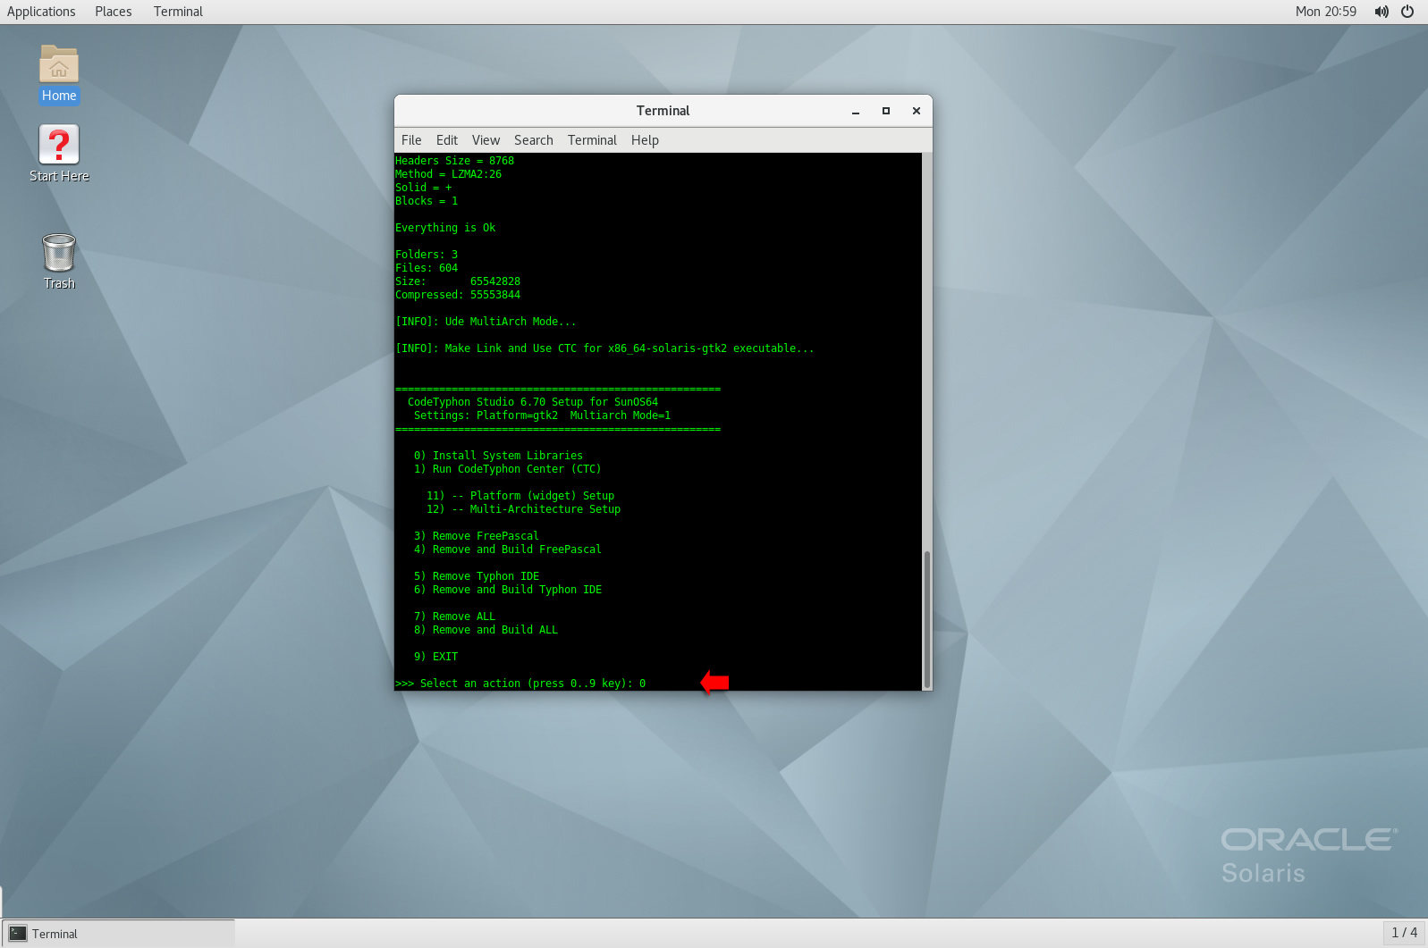The height and width of the screenshot is (948, 1428).
Task: Maximize the Terminal window
Action: [x=886, y=111]
